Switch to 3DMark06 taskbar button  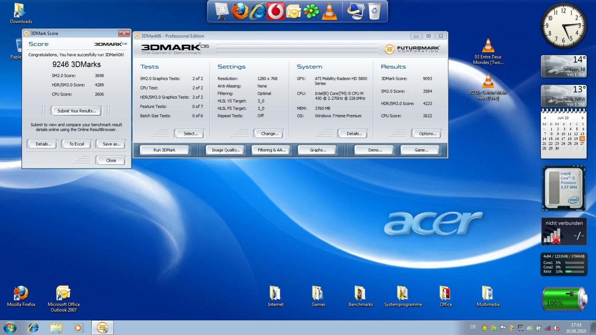click(x=102, y=328)
